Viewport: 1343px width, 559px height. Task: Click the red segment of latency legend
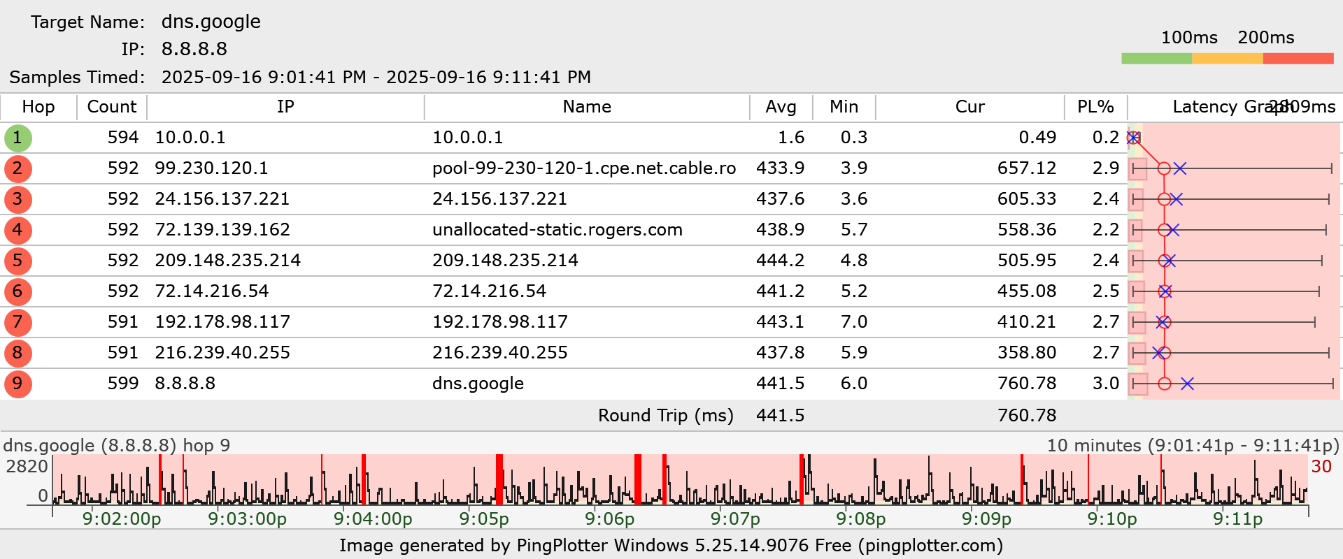1298,59
